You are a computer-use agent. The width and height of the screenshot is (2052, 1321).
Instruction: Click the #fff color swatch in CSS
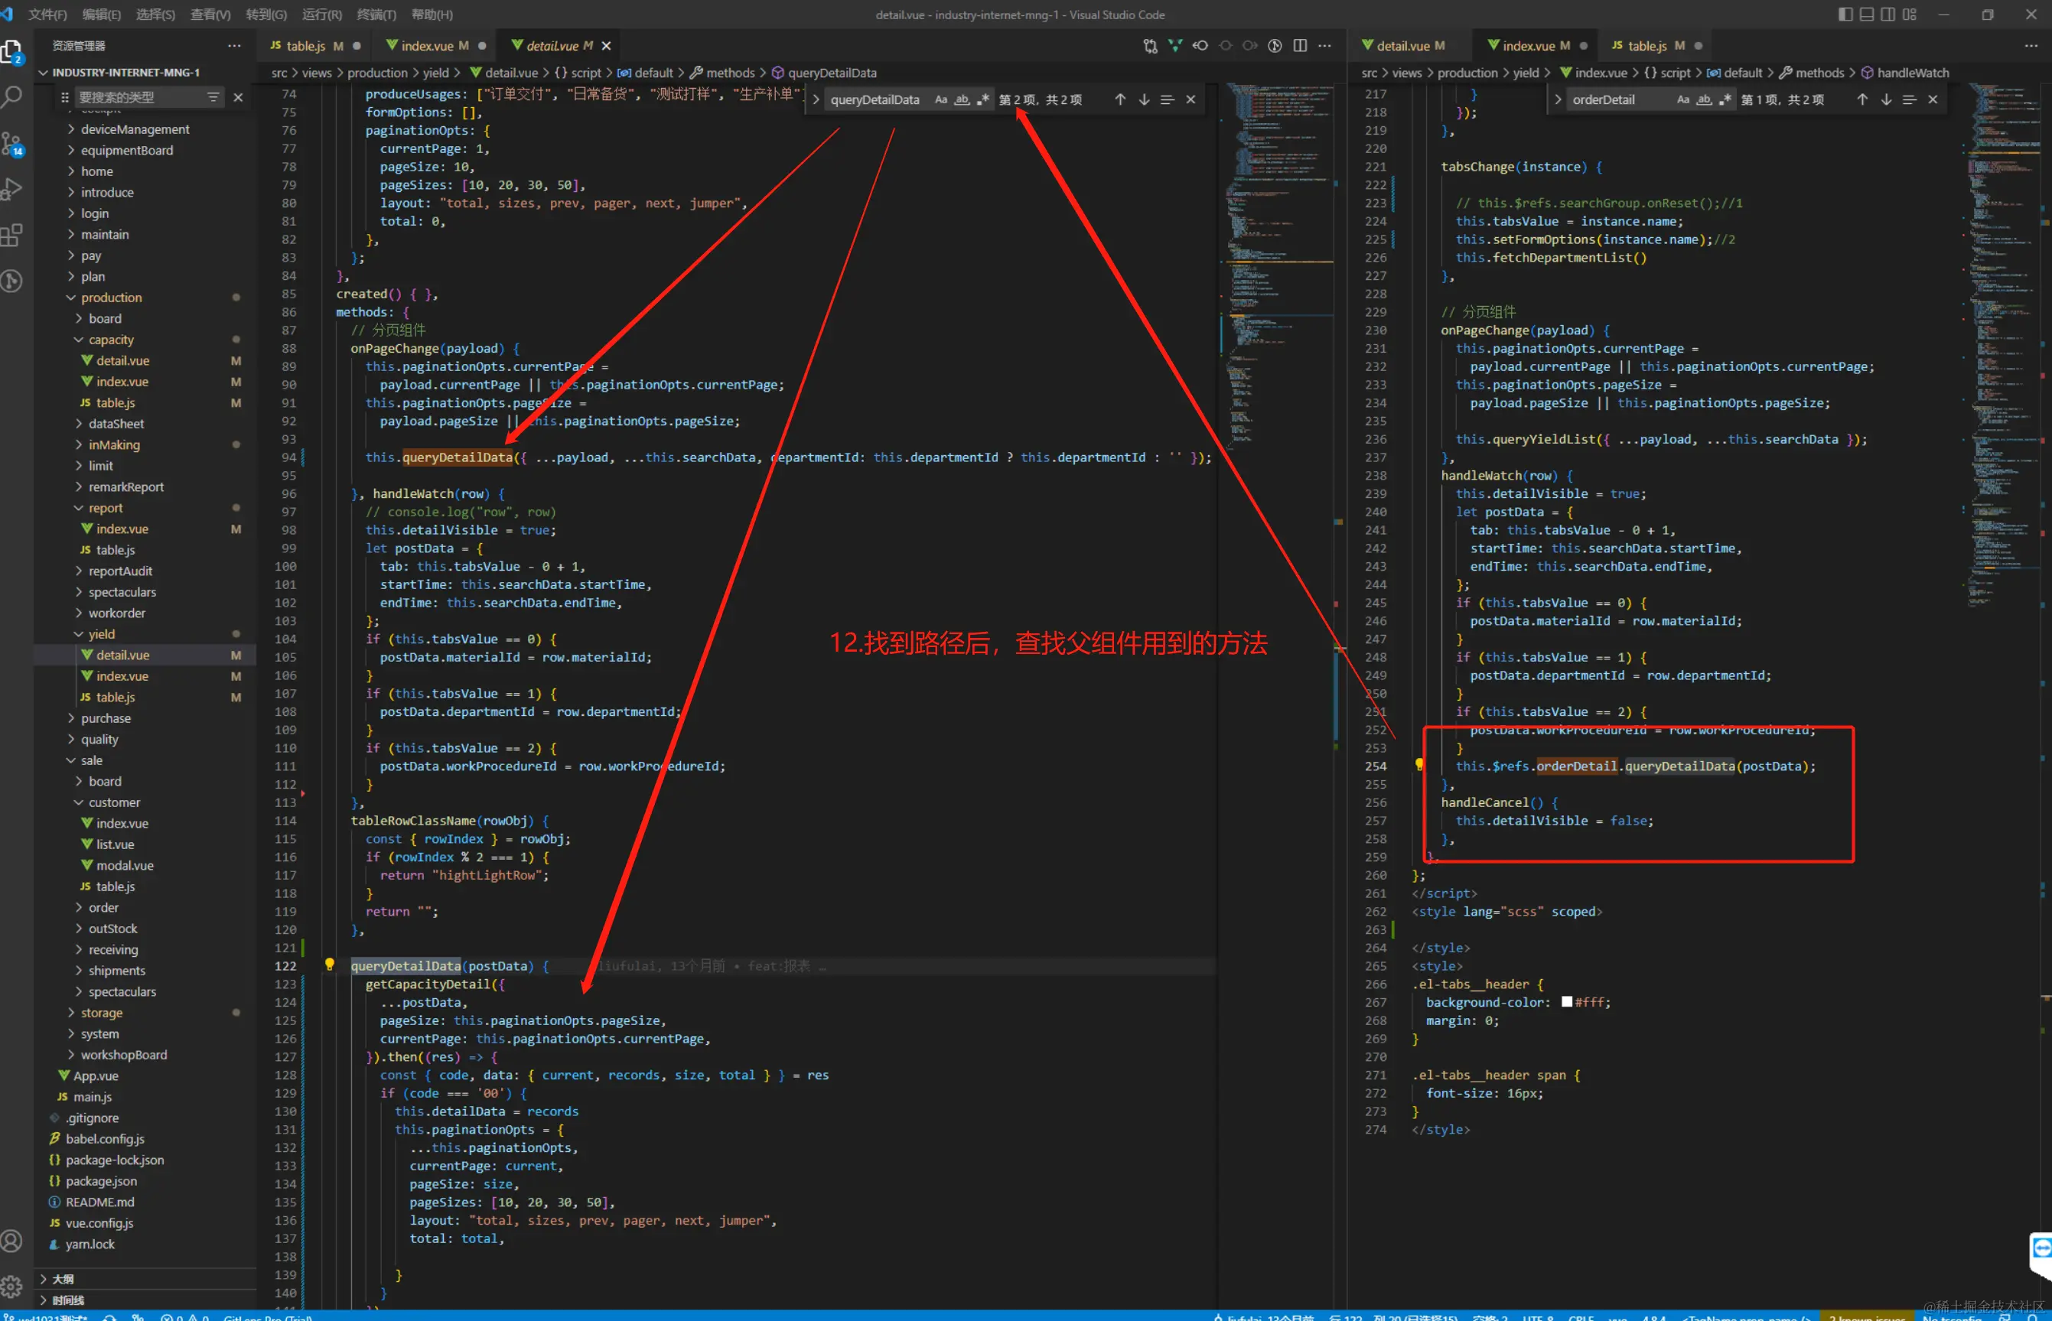(1566, 1002)
